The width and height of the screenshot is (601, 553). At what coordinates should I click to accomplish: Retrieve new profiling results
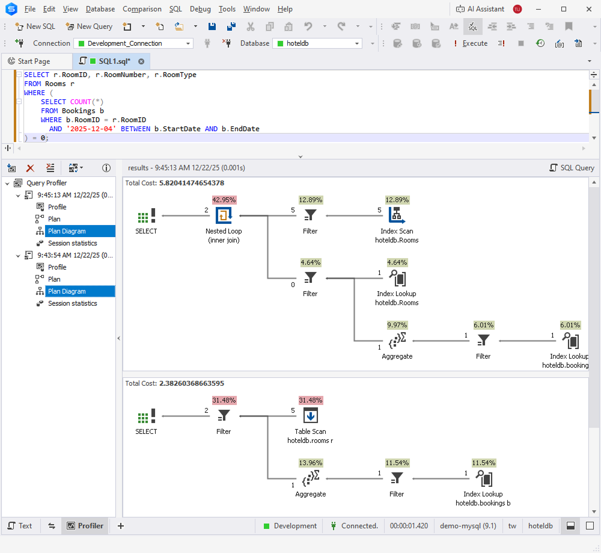pos(11,168)
